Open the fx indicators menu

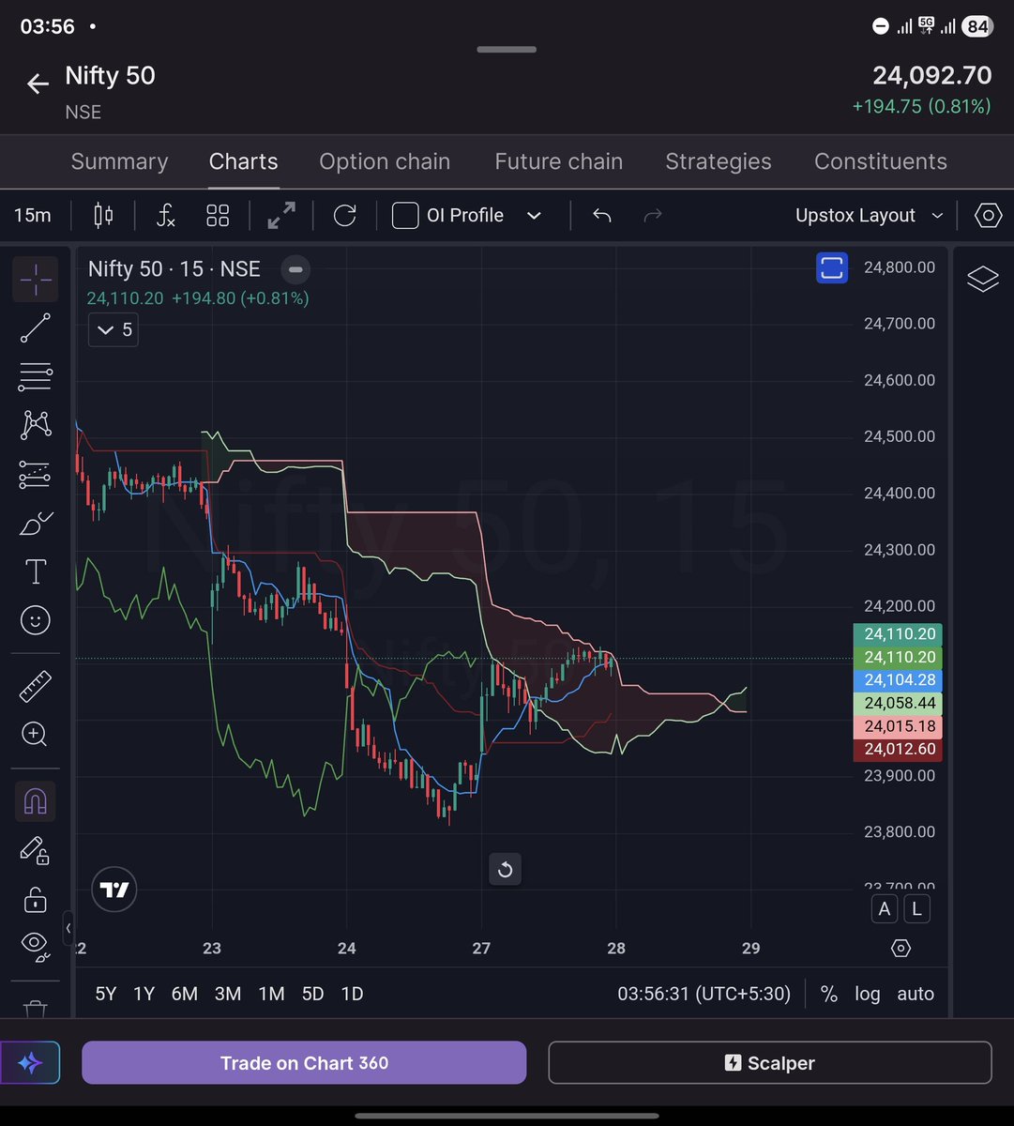[166, 216]
